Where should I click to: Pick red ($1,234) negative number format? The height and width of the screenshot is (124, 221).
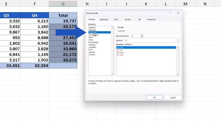pos(120,55)
